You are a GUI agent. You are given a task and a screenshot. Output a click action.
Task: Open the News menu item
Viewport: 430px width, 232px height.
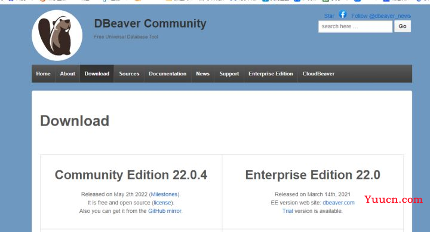(x=202, y=74)
